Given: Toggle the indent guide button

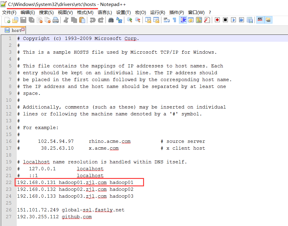Looking at the screenshot, I should click(x=183, y=20).
